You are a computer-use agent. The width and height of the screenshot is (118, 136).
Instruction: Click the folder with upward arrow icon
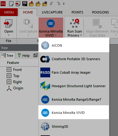point(38,4)
